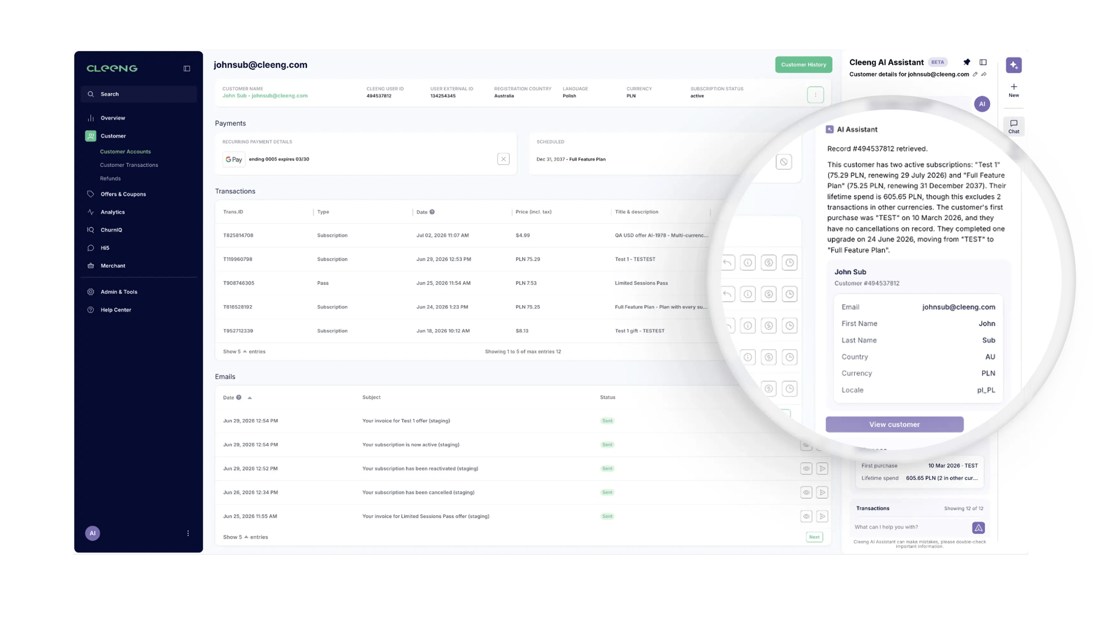Click the Date column help icon in Transactions
The height and width of the screenshot is (626, 1107).
coord(432,212)
